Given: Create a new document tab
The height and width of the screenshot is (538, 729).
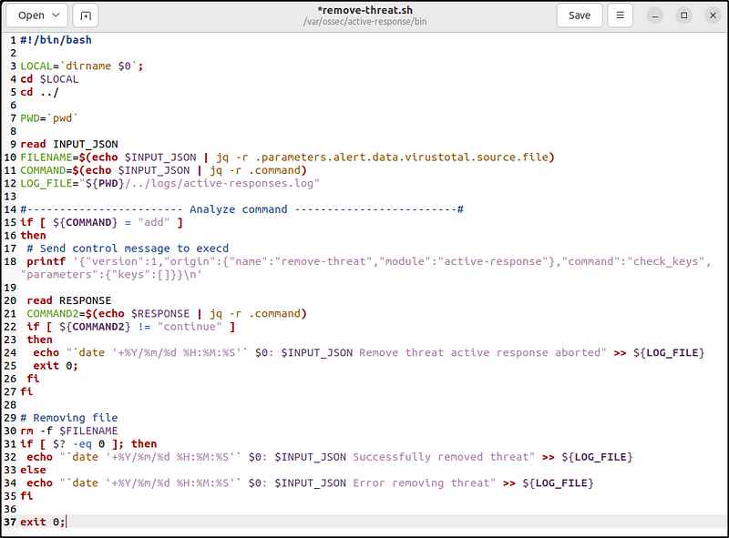Looking at the screenshot, I should 86,15.
